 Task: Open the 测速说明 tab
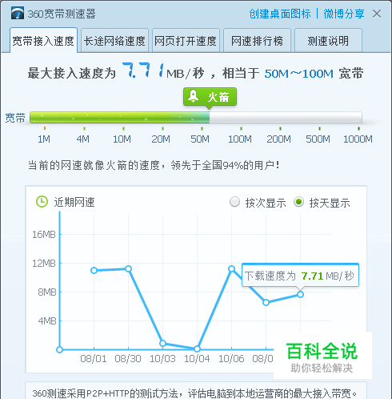328,41
